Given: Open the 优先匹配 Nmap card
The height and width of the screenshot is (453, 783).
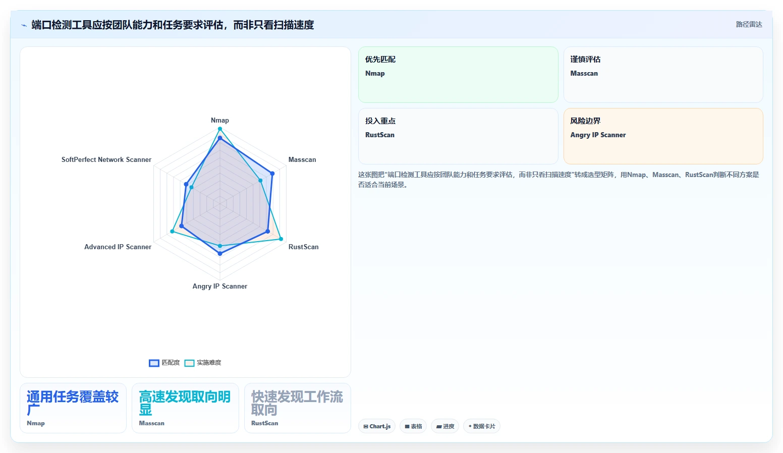Looking at the screenshot, I should point(458,75).
